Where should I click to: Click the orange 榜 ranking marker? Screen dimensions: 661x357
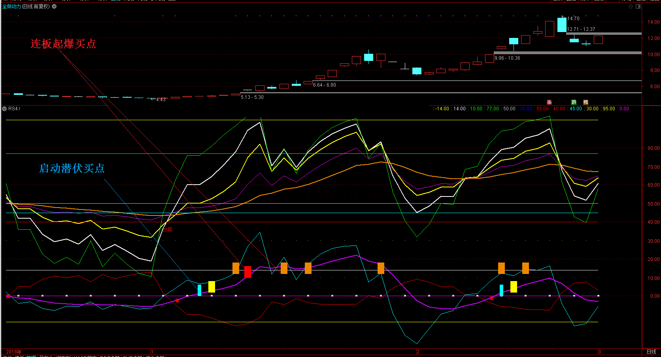[x=585, y=102]
